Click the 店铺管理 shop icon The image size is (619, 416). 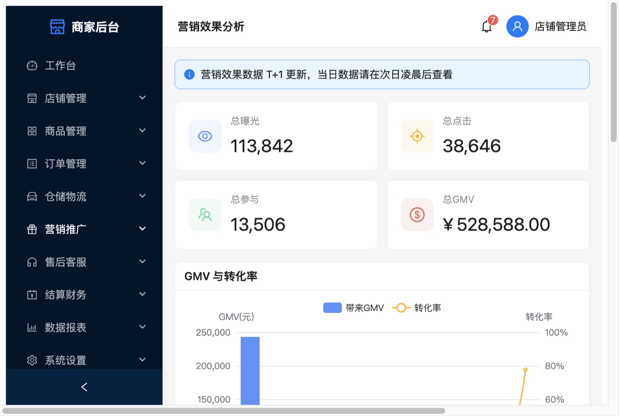pos(32,98)
